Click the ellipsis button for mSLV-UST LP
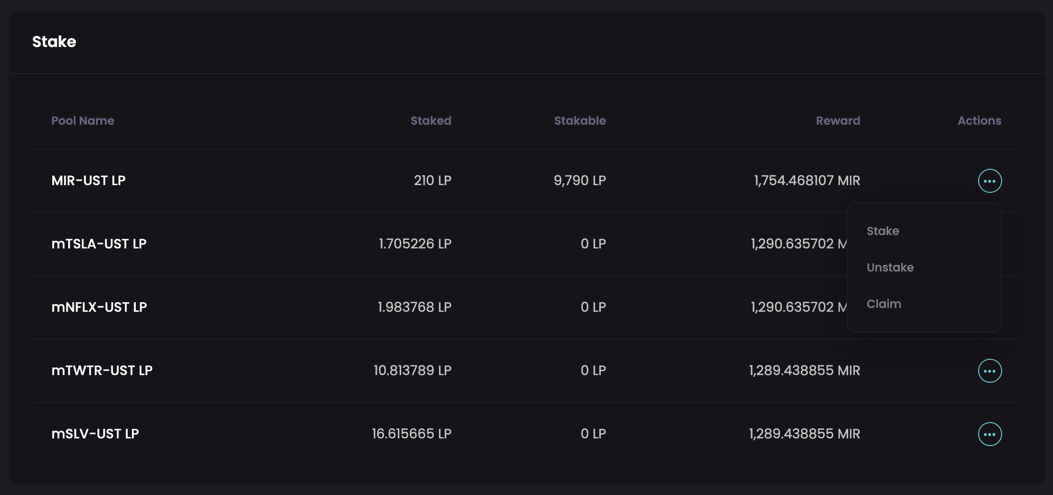 [x=990, y=434]
